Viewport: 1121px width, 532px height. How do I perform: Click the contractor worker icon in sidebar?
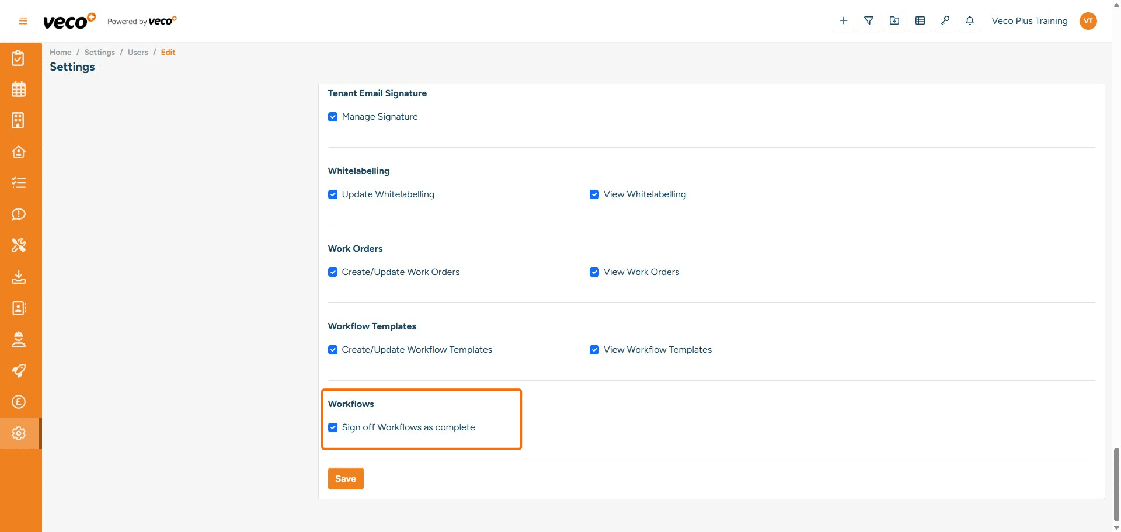[19, 340]
